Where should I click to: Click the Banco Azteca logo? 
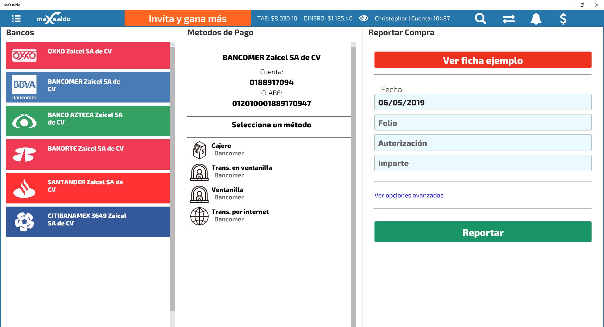(x=24, y=121)
